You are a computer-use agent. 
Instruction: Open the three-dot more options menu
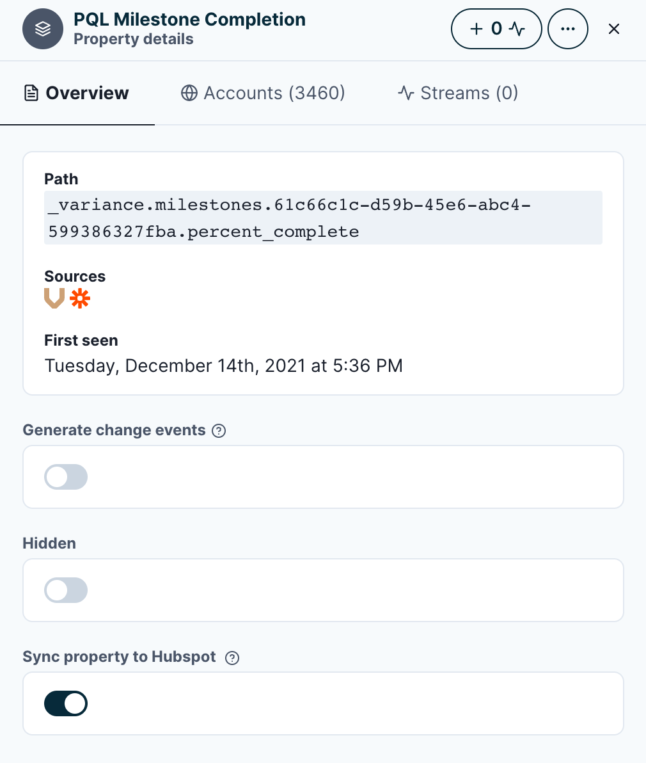(x=567, y=29)
